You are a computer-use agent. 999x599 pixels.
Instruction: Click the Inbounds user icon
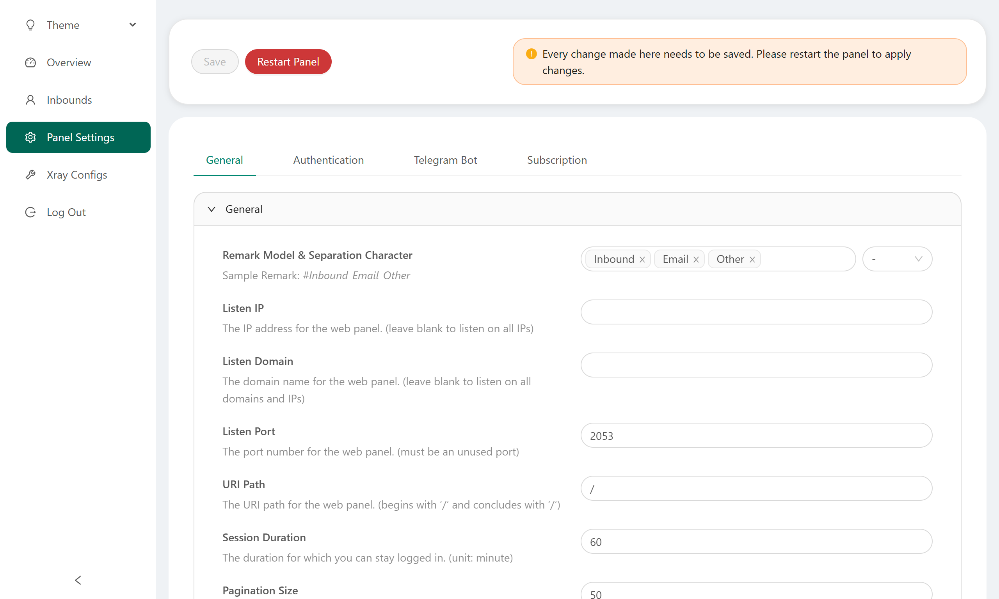30,100
